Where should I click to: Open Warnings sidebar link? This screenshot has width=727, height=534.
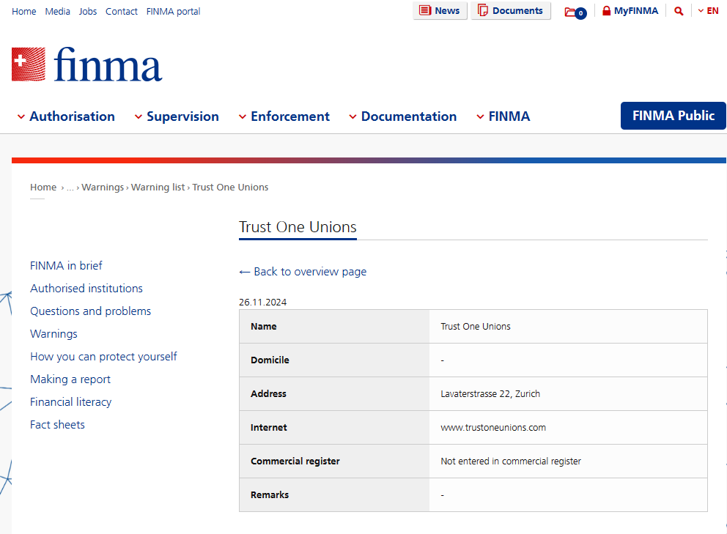(x=53, y=334)
